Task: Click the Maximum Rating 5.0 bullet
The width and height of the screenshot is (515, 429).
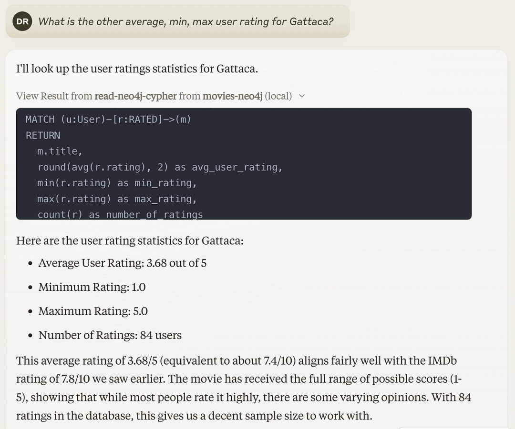Action: (93, 311)
